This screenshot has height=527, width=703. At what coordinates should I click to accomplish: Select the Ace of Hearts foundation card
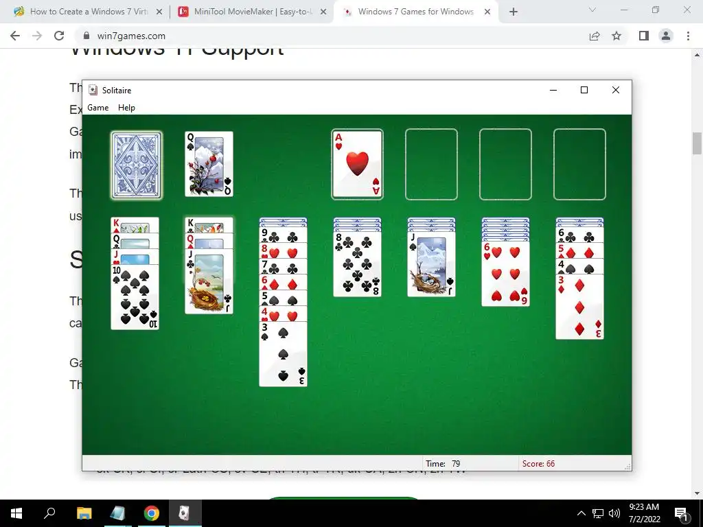coord(357,164)
